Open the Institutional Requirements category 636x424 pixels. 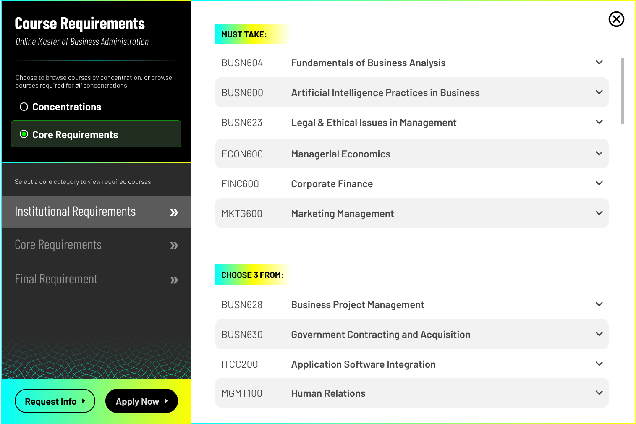75,212
